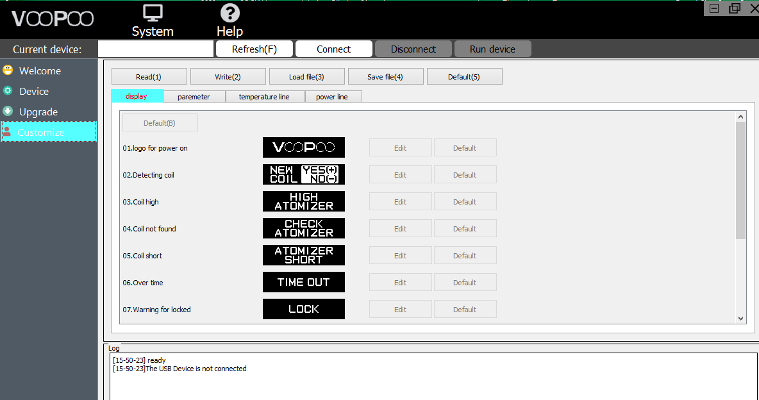Select the HIGH ATOMIZER image thumbnail
Viewport: 759px width, 400px height.
(303, 201)
